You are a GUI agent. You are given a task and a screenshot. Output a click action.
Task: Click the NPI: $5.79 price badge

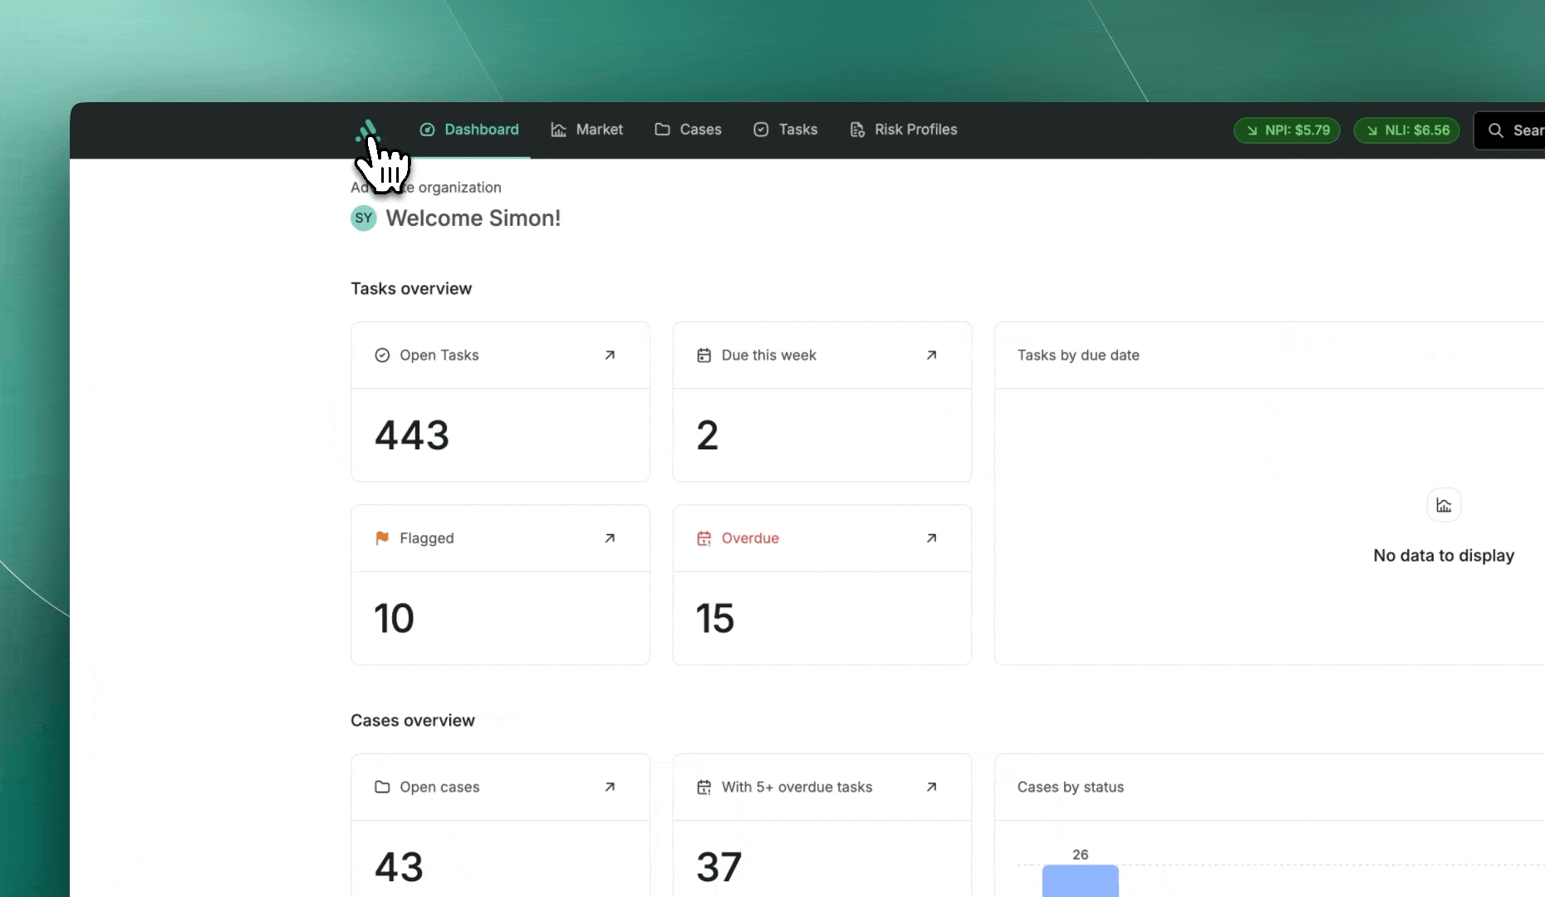(x=1287, y=130)
